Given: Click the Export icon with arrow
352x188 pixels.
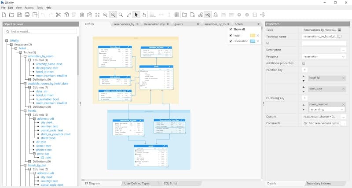Looking at the screenshot, I should (35, 15).
